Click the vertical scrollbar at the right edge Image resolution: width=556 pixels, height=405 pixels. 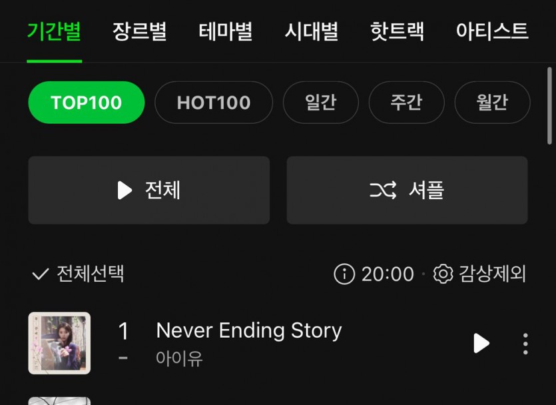pos(549,106)
